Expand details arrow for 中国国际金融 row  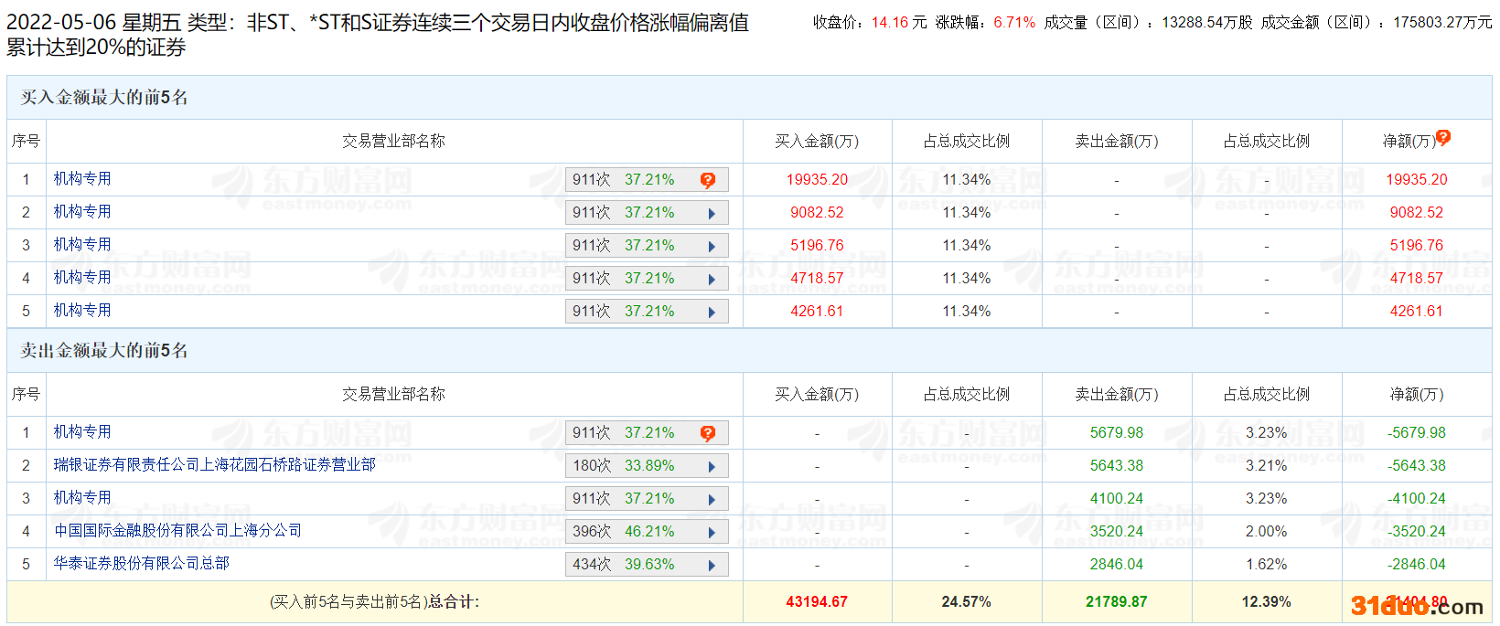coord(712,532)
